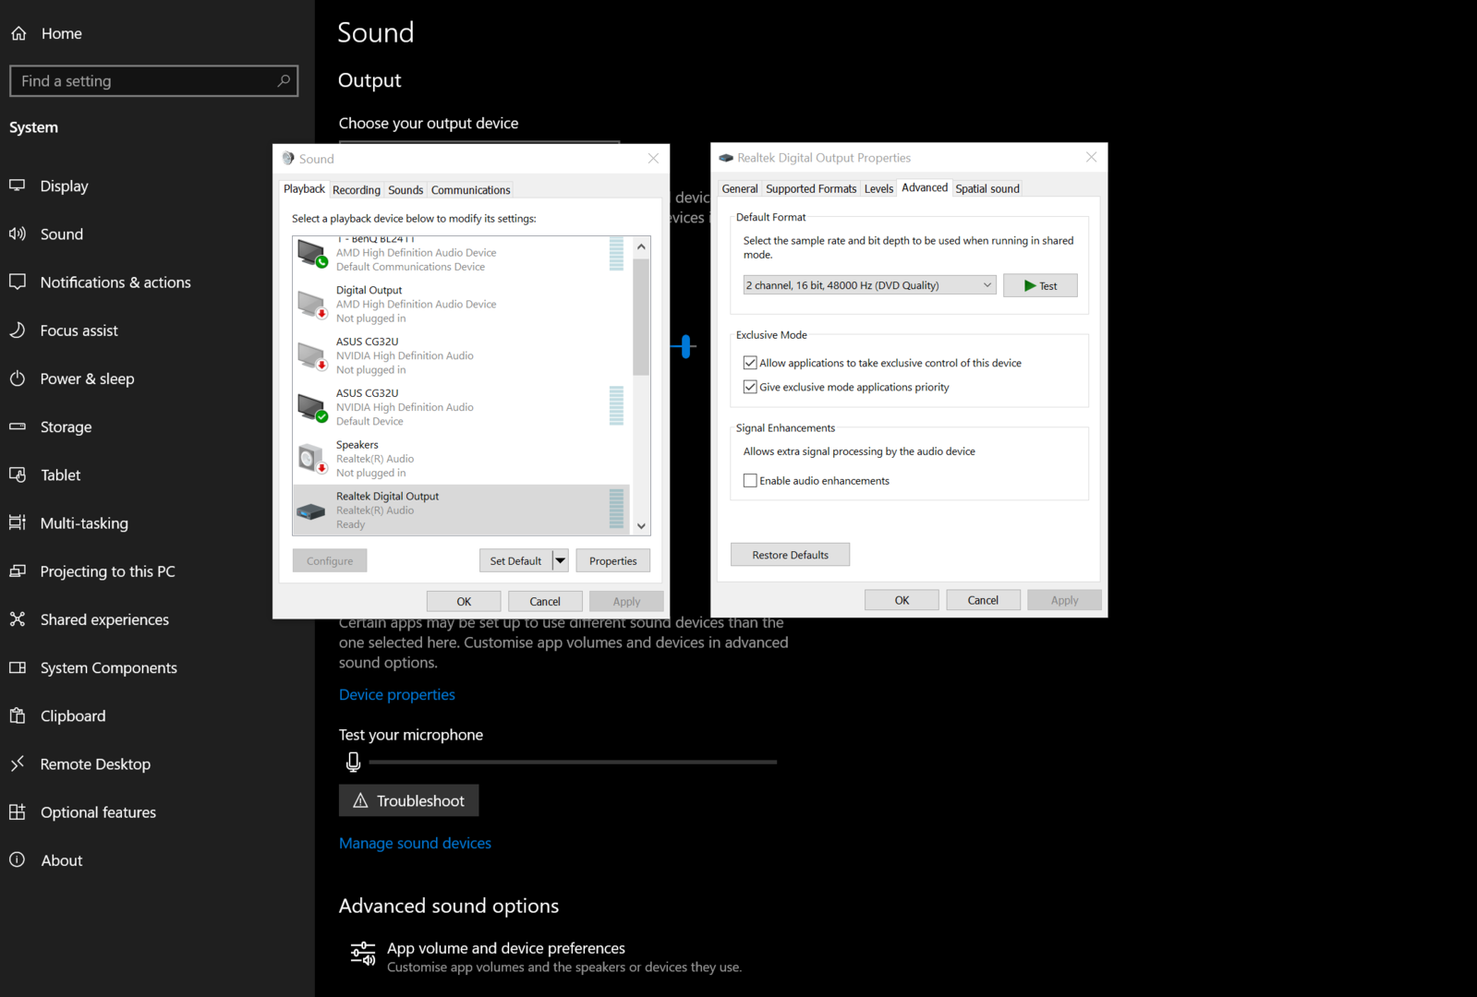Click the Troubleshoot button
The width and height of the screenshot is (1477, 997).
coord(408,800)
